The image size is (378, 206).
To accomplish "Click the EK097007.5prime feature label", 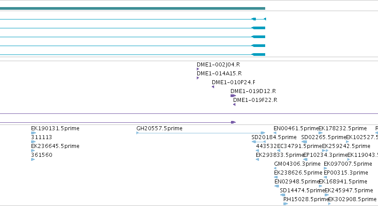I will 348,164.
